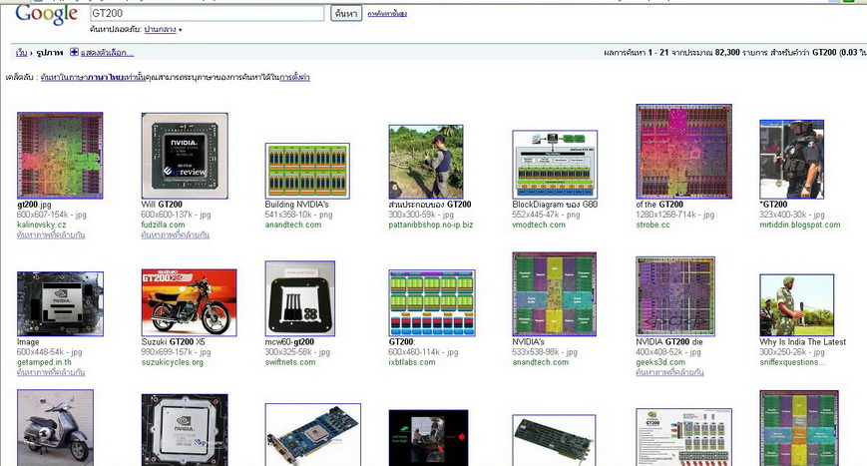
Task: Open the gt200.jpg die shot thumbnail
Action: [x=60, y=156]
